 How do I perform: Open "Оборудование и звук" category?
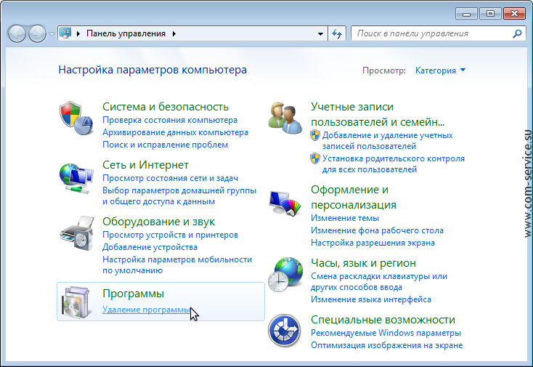coord(159,222)
